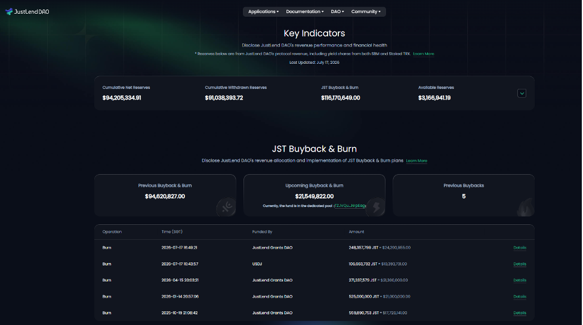This screenshot has width=583, height=325.
Task: View Details for 2026-07-17 16:48:21 burn
Action: [519, 247]
